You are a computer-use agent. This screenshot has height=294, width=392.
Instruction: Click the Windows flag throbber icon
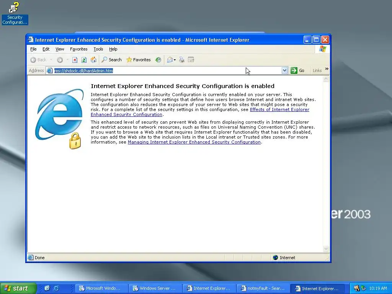pyautogui.click(x=322, y=49)
